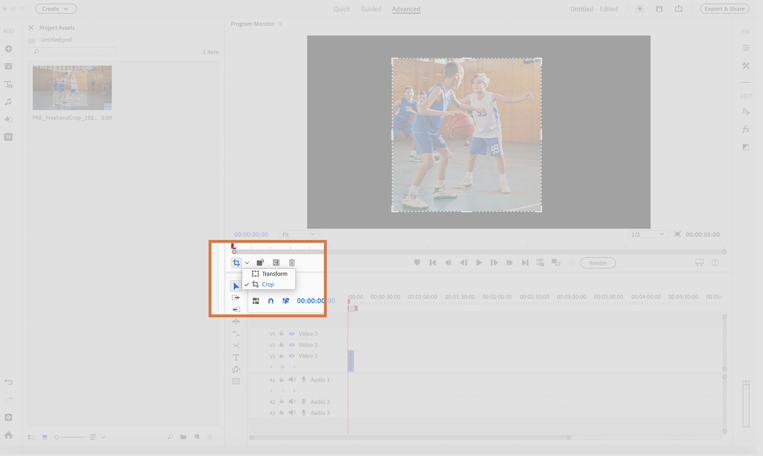Image resolution: width=763 pixels, height=456 pixels.
Task: Click the crop tool icon under the monitor
Action: coord(236,263)
